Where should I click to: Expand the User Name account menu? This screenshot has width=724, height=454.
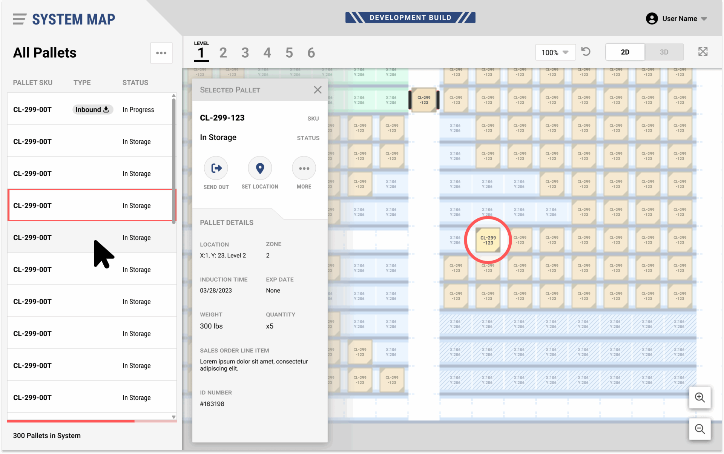(677, 18)
